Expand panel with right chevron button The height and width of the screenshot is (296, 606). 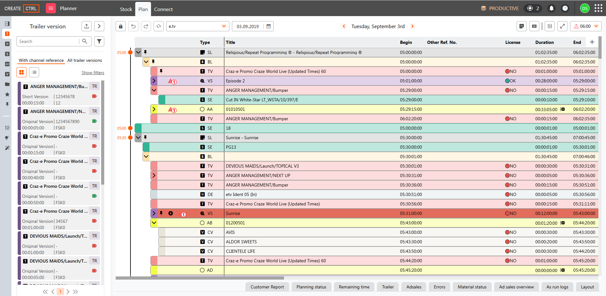[x=99, y=26]
